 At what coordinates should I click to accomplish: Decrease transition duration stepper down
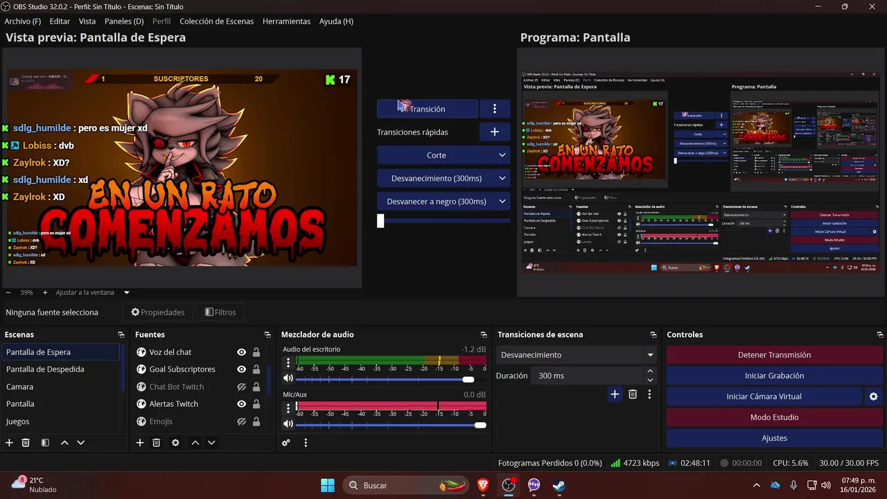click(650, 380)
